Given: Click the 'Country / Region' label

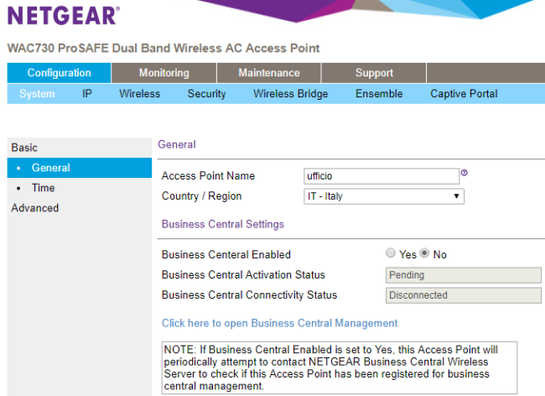Looking at the screenshot, I should click(201, 196).
